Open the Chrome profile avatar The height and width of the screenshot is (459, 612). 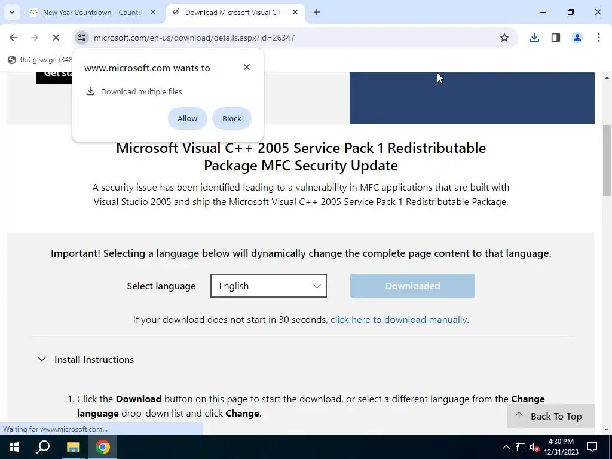[x=577, y=38]
